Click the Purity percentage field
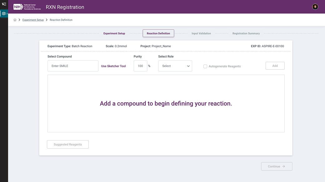Screen dimensions: 325x182 [x=140, y=66]
